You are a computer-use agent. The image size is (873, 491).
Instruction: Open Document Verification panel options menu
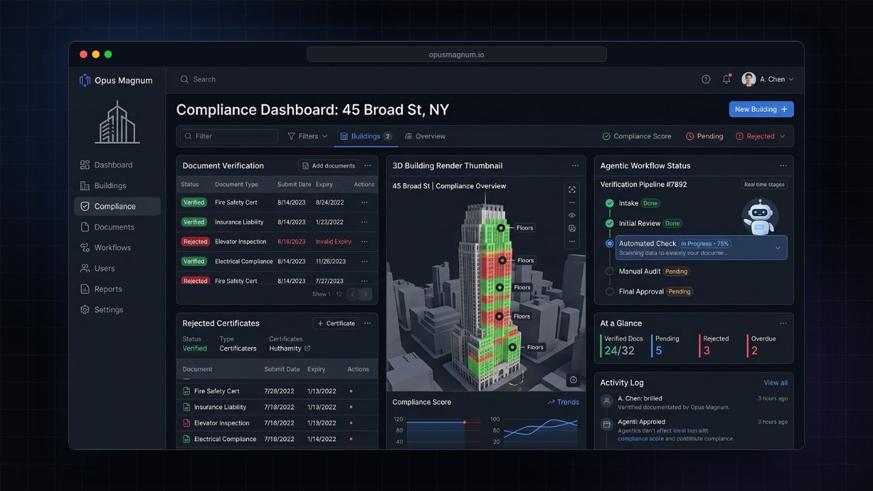pos(368,166)
